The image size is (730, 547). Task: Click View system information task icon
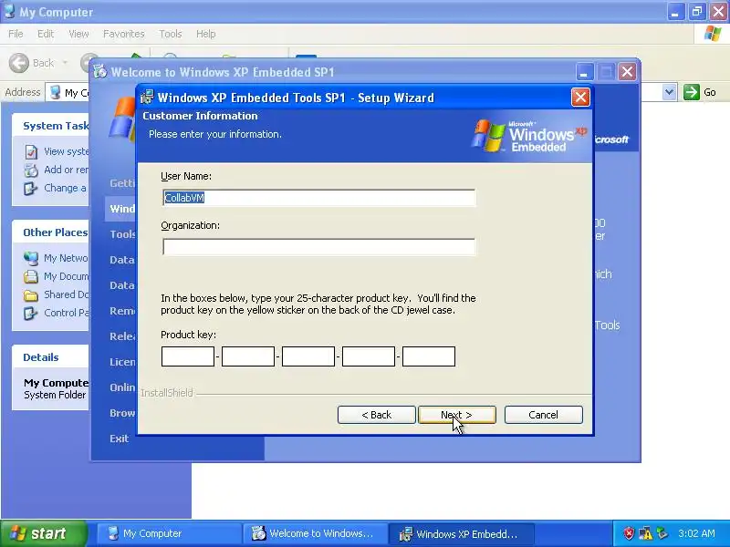[x=31, y=151]
